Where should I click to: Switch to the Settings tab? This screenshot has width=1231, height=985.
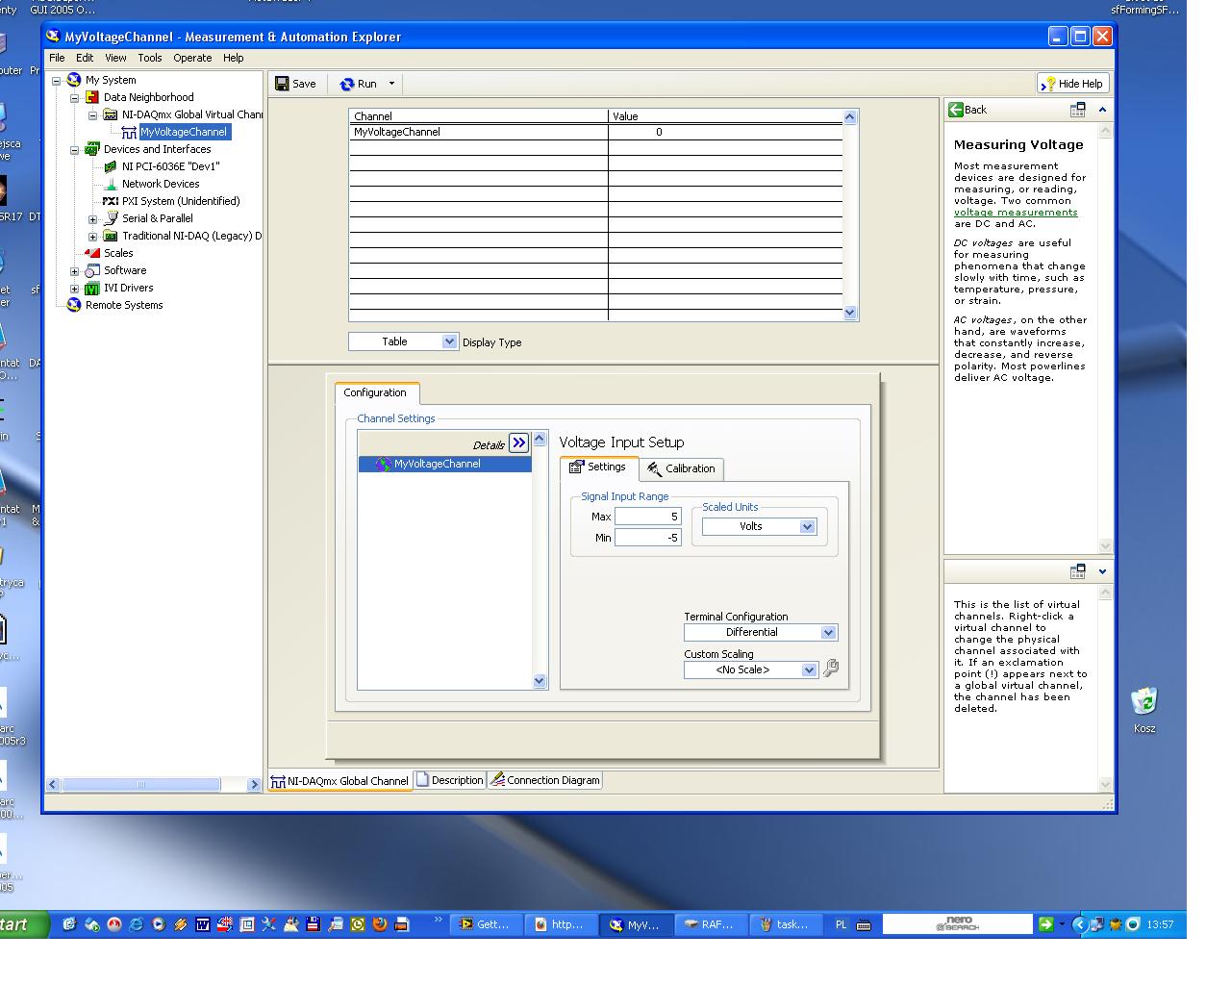click(x=598, y=467)
